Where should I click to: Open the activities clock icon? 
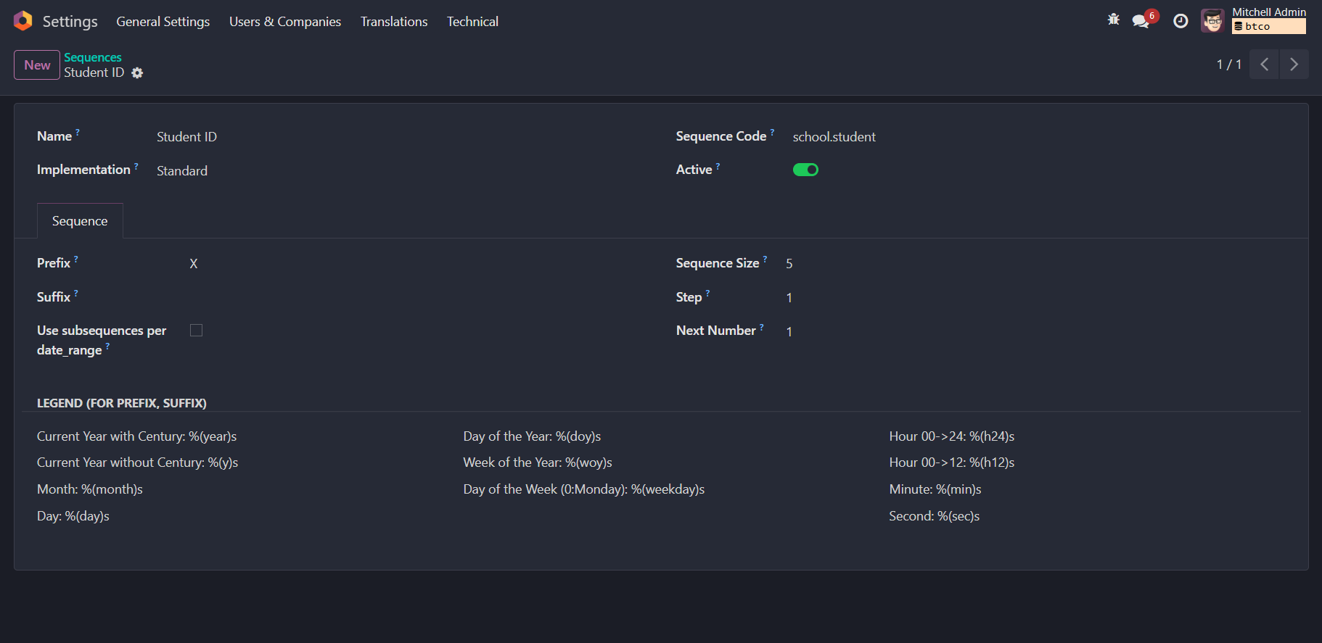tap(1181, 21)
